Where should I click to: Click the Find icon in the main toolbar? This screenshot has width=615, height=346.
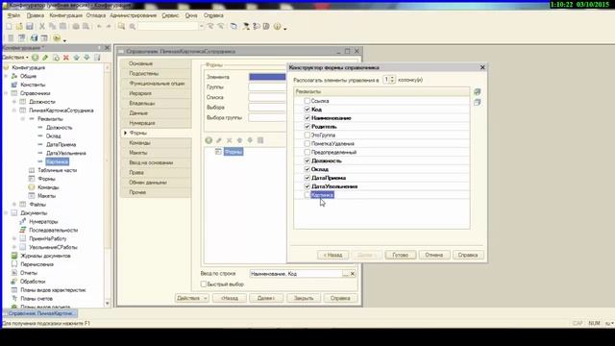tap(122, 26)
